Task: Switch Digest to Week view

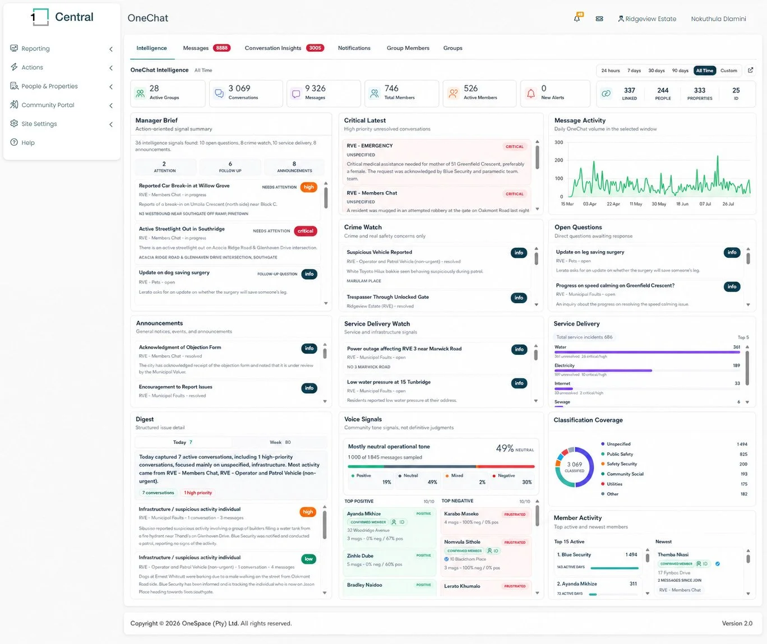Action: pos(280,442)
